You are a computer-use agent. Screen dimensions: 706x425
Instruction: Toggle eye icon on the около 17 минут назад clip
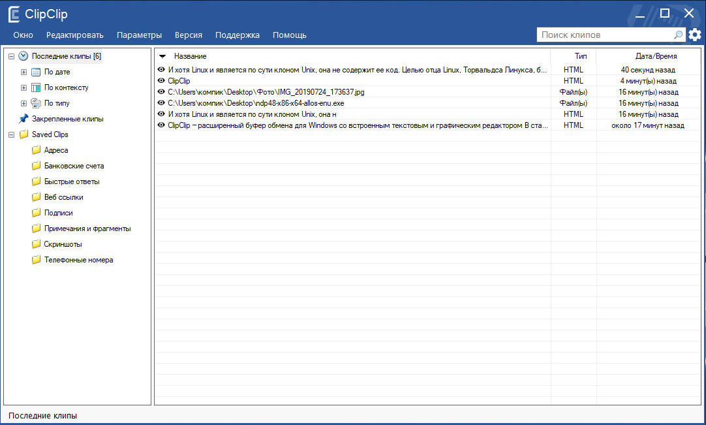(161, 125)
